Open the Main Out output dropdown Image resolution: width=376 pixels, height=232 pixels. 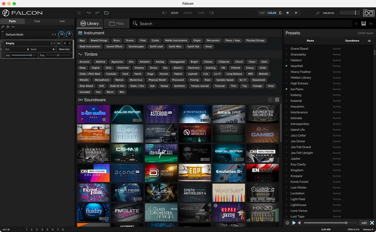click(x=64, y=49)
